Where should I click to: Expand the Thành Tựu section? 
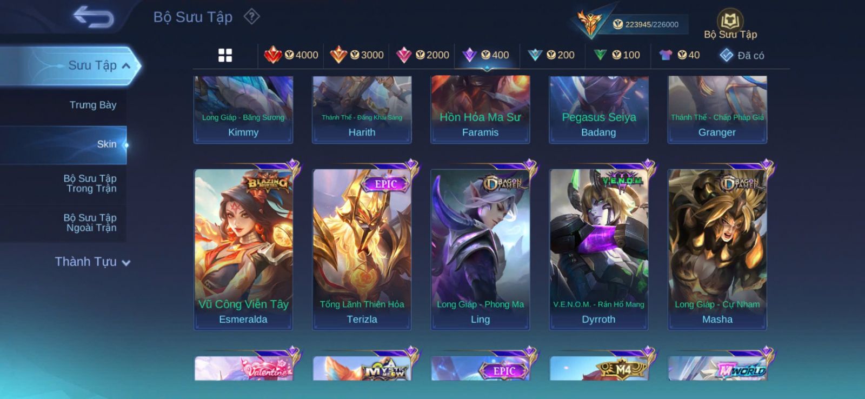point(92,262)
